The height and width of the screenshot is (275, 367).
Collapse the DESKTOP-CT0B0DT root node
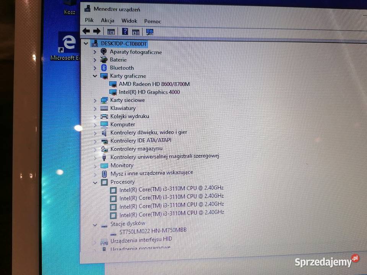(86, 43)
